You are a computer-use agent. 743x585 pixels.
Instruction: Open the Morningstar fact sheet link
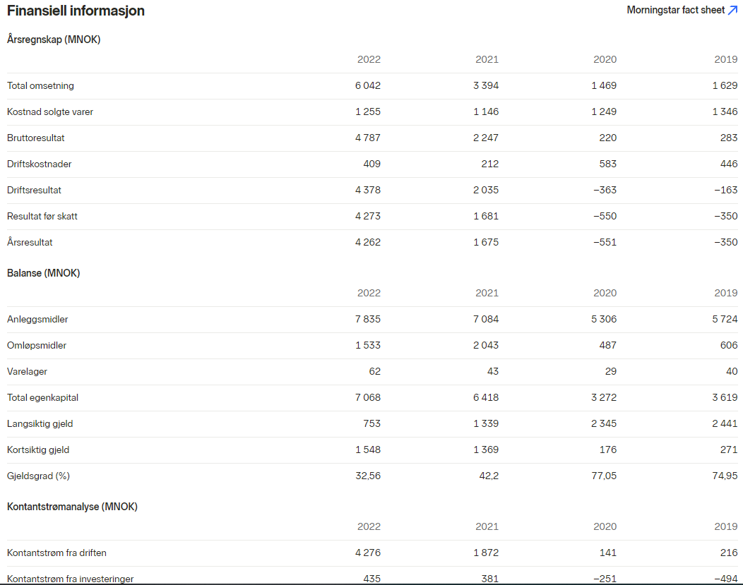click(x=682, y=10)
